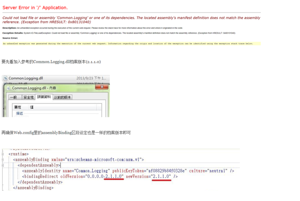Click the 值 column header

click(x=32, y=107)
